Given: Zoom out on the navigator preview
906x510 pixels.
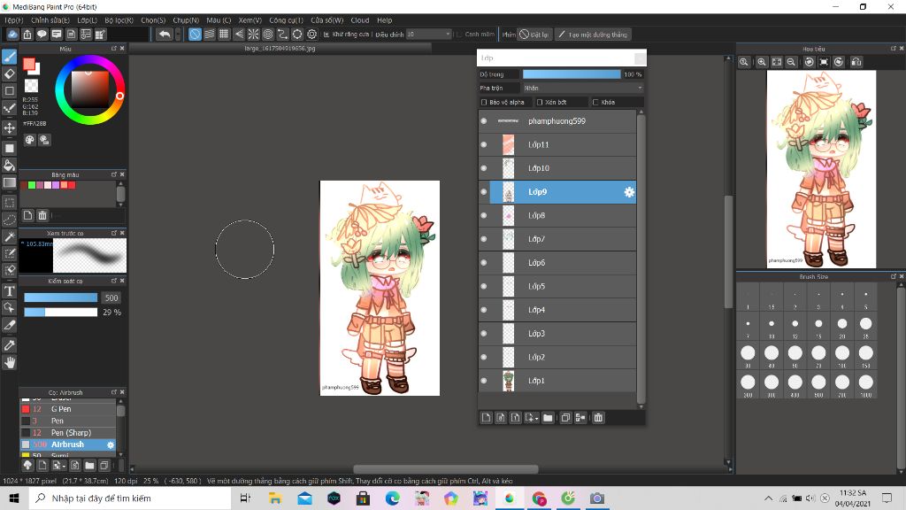Looking at the screenshot, I should pyautogui.click(x=791, y=62).
